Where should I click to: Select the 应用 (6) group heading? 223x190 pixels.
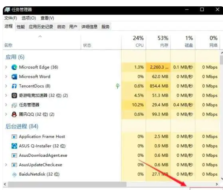(15, 57)
